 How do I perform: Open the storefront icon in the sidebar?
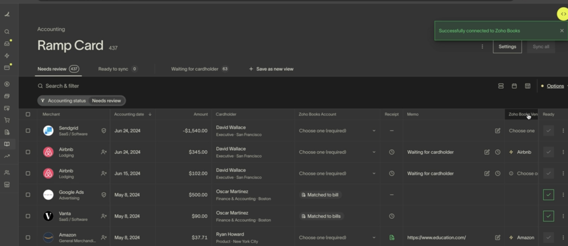point(7,185)
